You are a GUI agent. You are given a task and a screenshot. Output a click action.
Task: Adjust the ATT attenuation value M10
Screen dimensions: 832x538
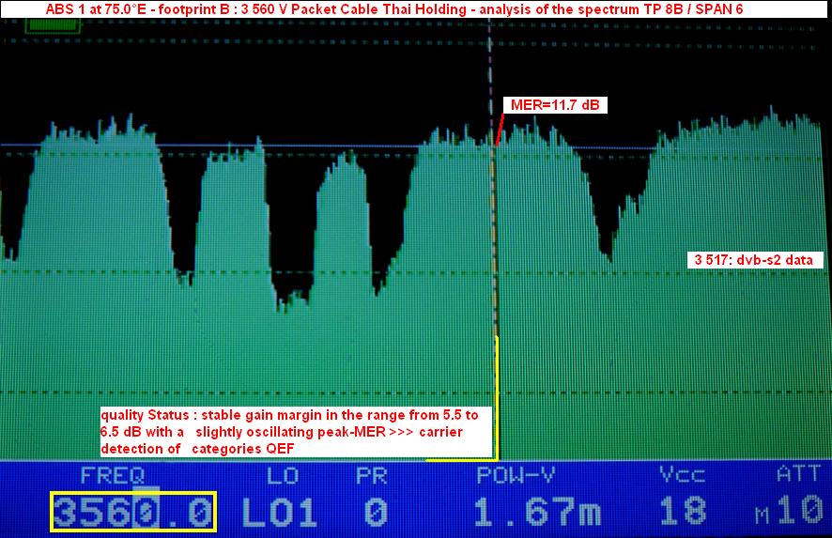pyautogui.click(x=789, y=513)
